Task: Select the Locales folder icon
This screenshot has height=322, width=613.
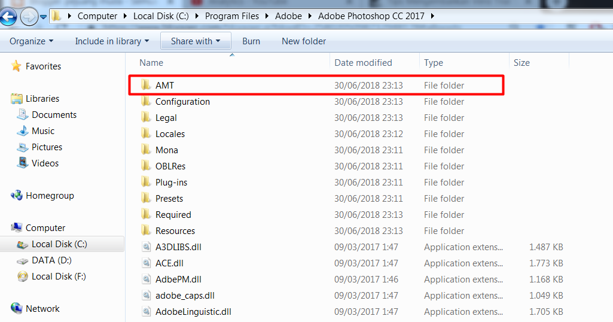Action: point(146,133)
